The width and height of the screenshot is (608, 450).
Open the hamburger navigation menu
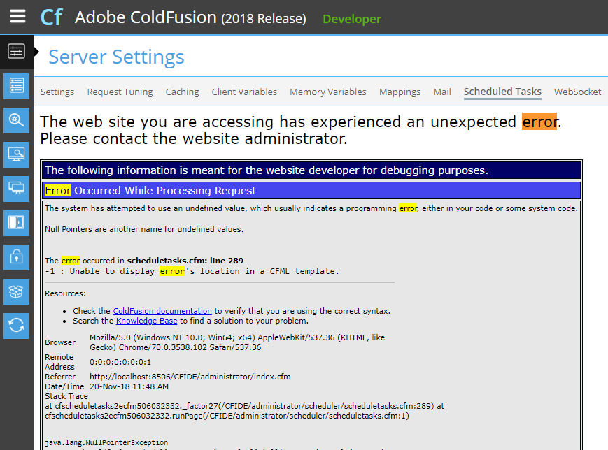[17, 16]
